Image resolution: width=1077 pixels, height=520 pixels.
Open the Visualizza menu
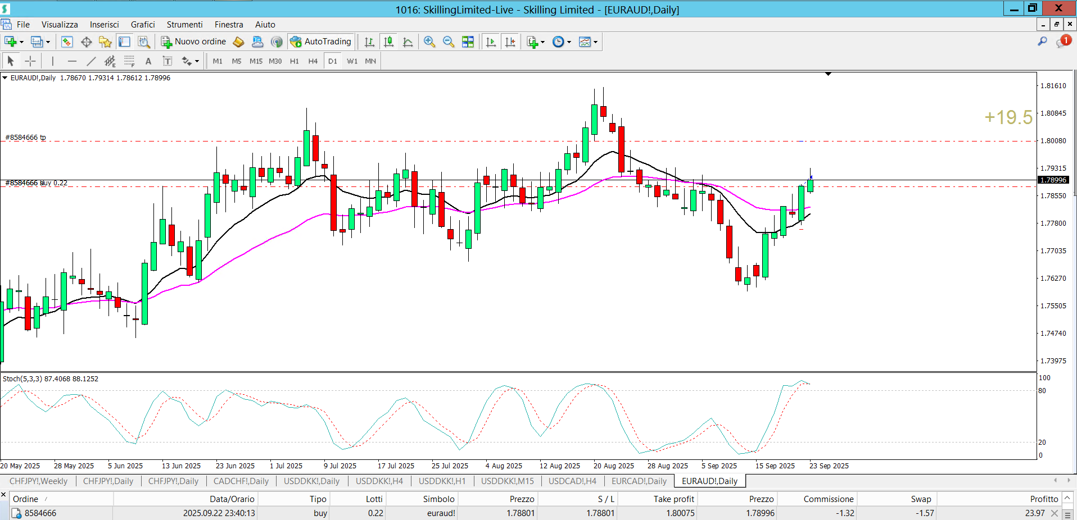pyautogui.click(x=60, y=25)
